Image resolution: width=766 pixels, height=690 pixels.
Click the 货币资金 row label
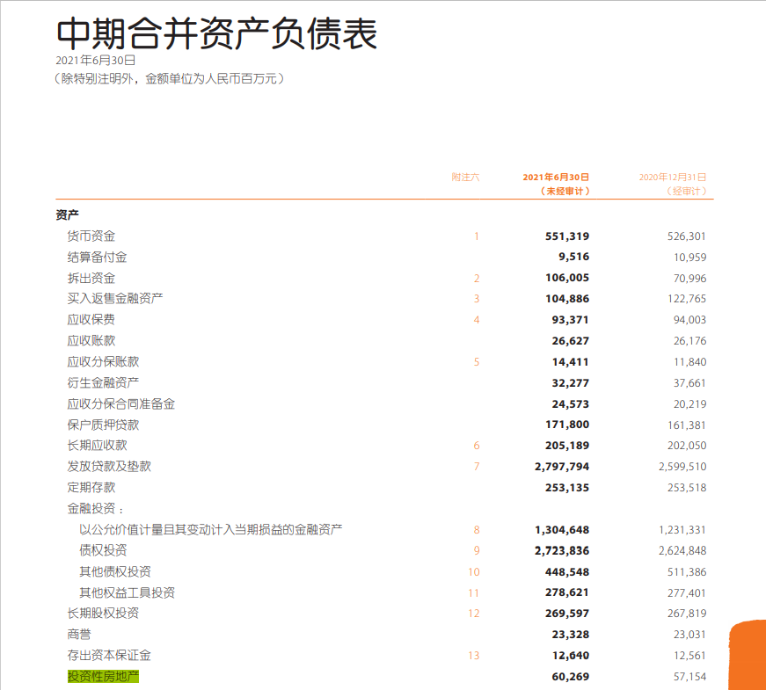(x=91, y=236)
